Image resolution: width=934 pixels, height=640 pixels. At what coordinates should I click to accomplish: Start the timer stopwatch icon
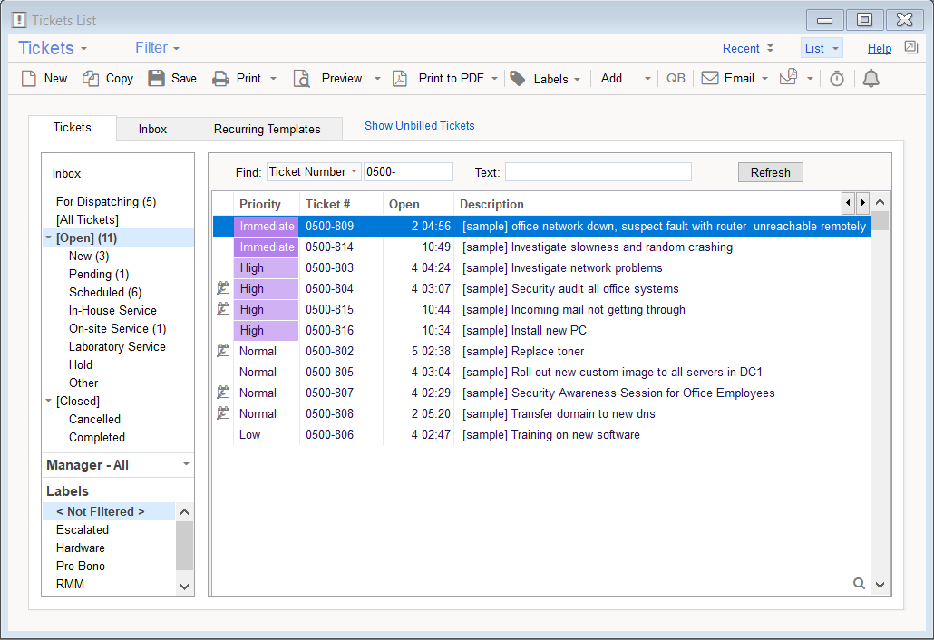click(837, 79)
